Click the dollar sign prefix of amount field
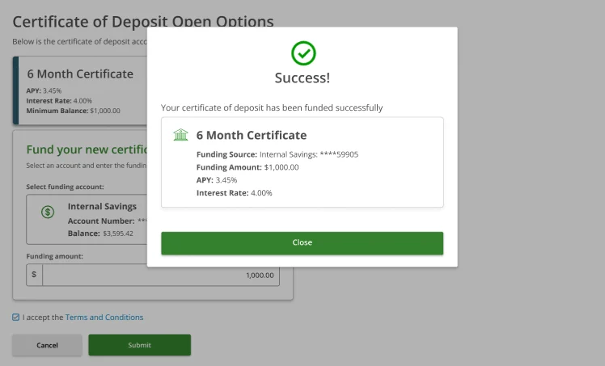Viewport: 605px width, 366px height. click(34, 275)
